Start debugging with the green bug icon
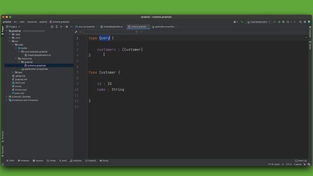Screen dimensions: 313x176 pos(279,22)
